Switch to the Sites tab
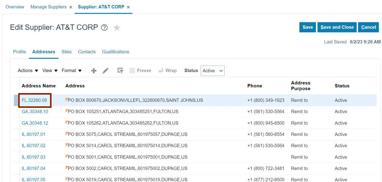 (x=67, y=52)
